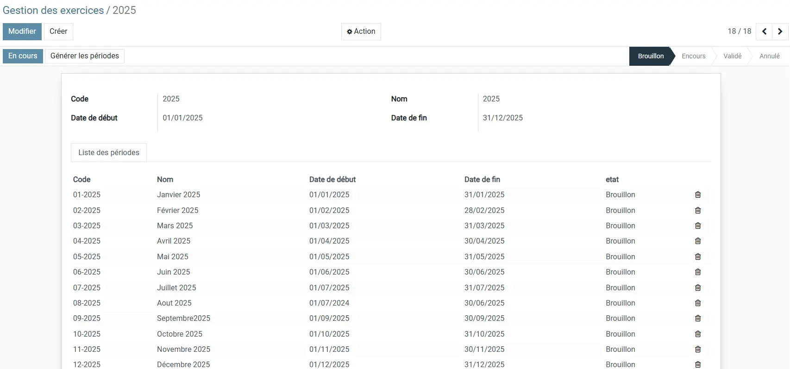Delete the Juin 2025 period line
This screenshot has height=369, width=790.
click(698, 272)
